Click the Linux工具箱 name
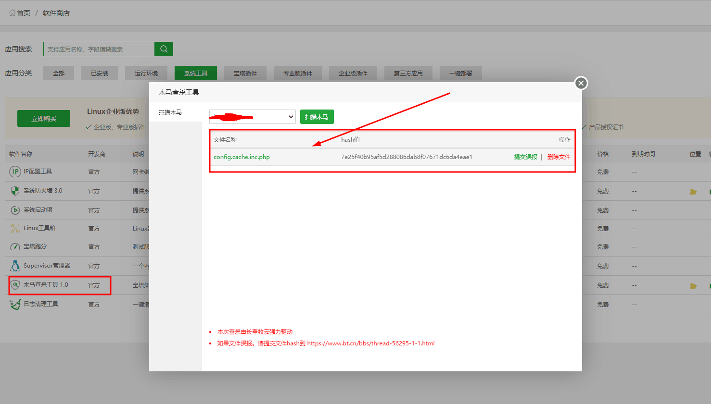The image size is (711, 404). tap(39, 228)
